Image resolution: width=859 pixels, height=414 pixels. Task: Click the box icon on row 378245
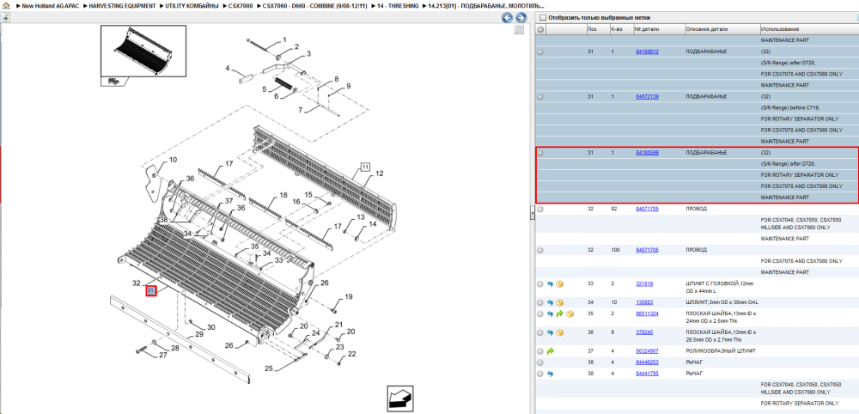point(560,333)
